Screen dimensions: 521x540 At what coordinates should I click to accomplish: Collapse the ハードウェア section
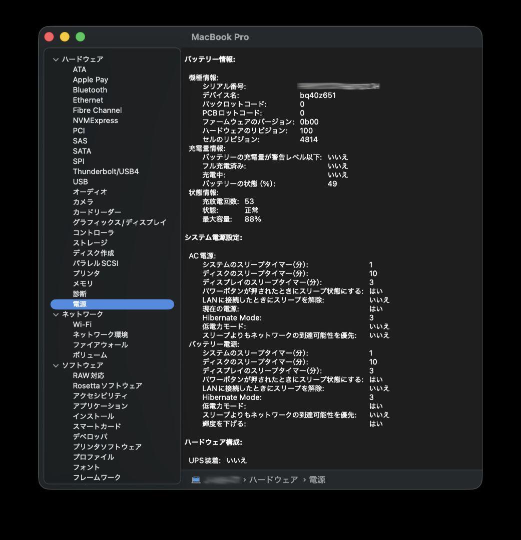tap(56, 59)
